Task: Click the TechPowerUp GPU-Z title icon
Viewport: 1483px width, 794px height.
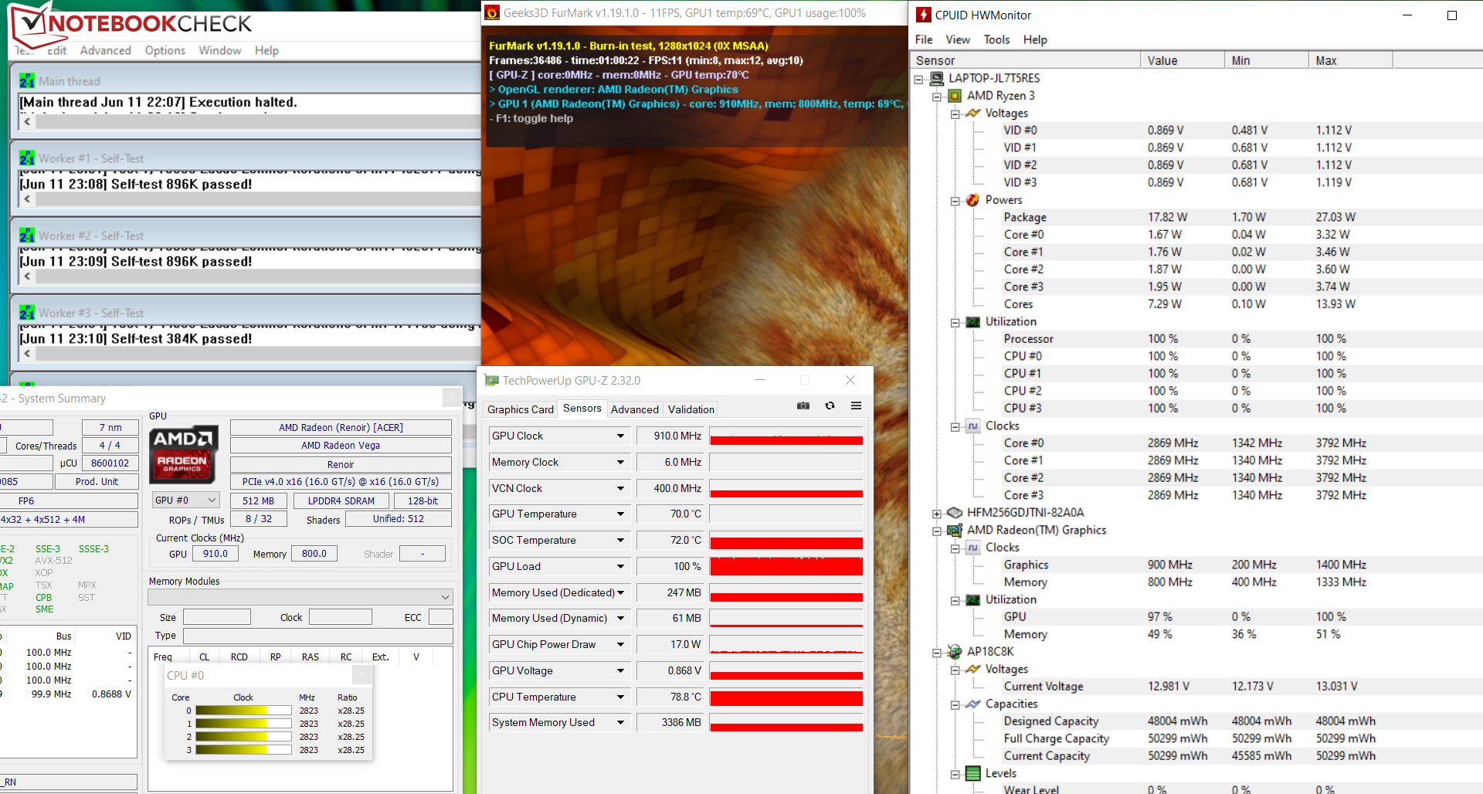Action: click(491, 380)
